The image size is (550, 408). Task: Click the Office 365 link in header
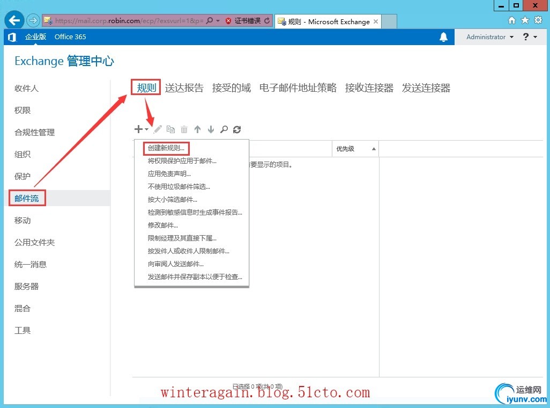[70, 37]
